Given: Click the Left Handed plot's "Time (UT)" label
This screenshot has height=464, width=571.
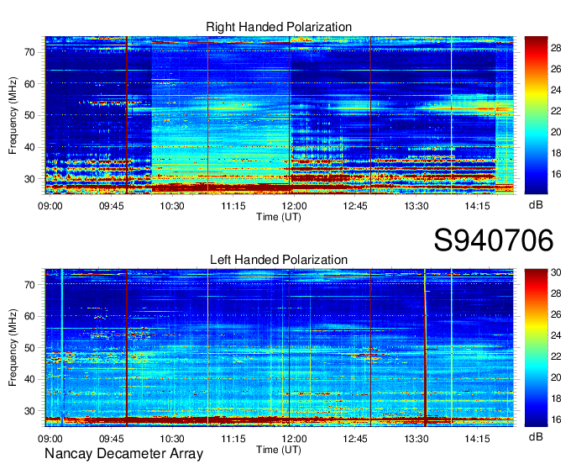Looking at the screenshot, I should [x=279, y=450].
